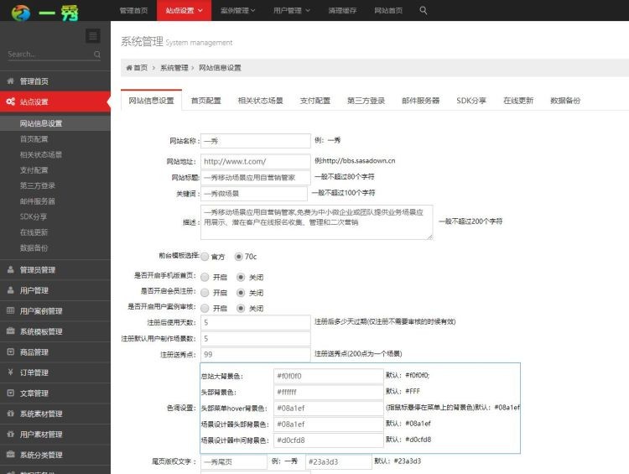Switch to the 数据备份 tab
629x474 pixels.
(x=565, y=101)
